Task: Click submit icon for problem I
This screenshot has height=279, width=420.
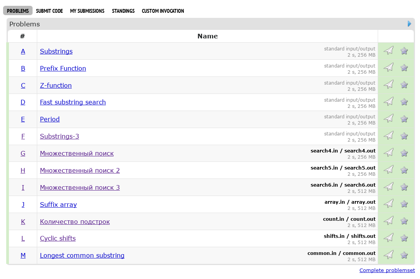Action: click(388, 187)
